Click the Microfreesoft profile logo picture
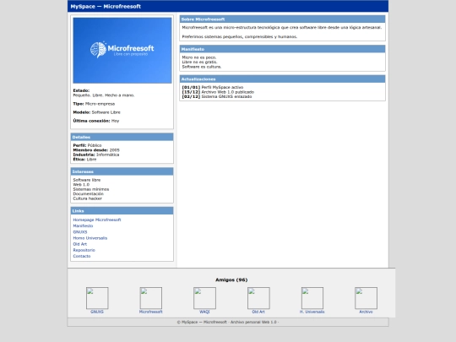Image resolution: width=456 pixels, height=342 pixels. tap(122, 51)
